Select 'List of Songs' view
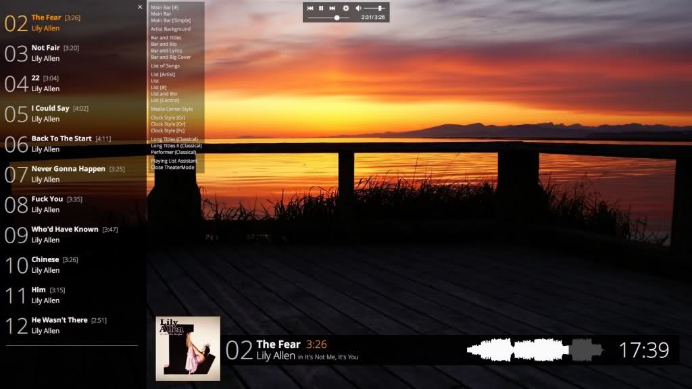The image size is (692, 389). (165, 66)
